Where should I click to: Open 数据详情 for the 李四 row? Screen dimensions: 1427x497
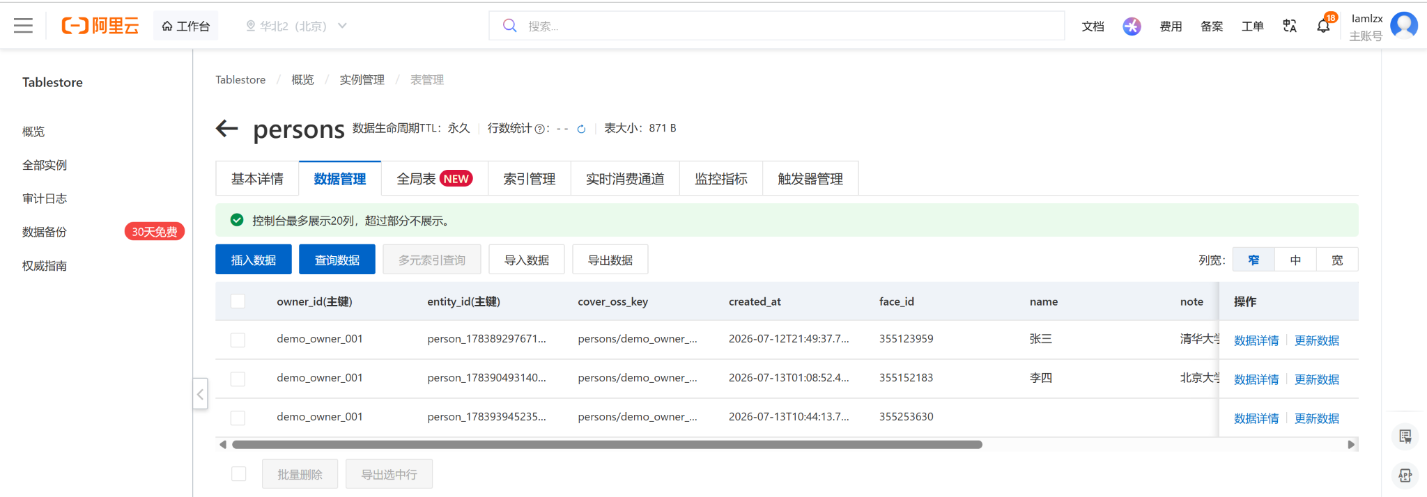(1256, 379)
